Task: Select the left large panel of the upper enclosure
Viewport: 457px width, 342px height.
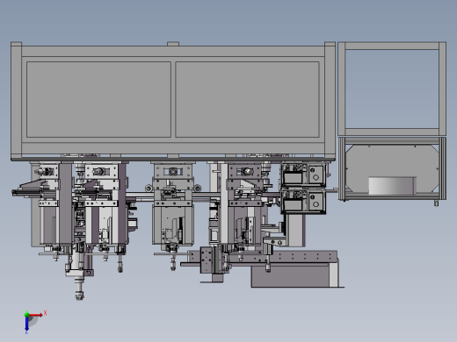Action: 98,99
